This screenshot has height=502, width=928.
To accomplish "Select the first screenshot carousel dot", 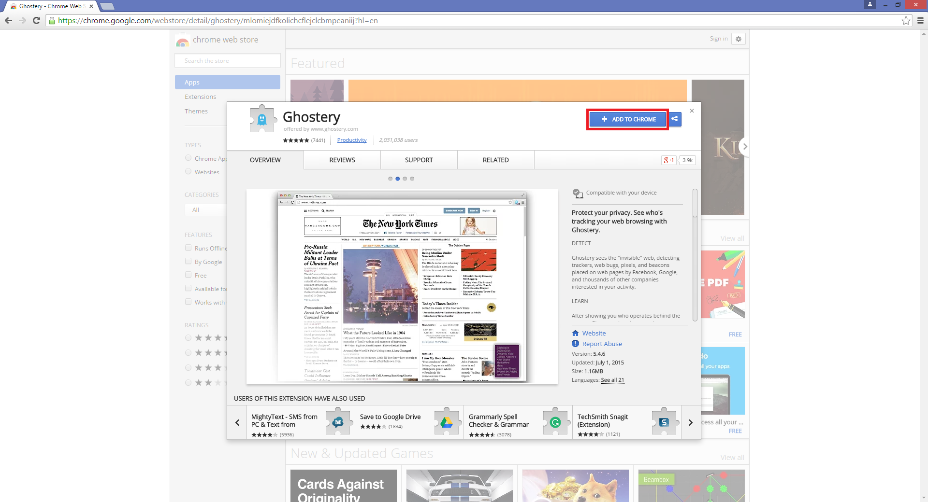I will (x=390, y=179).
